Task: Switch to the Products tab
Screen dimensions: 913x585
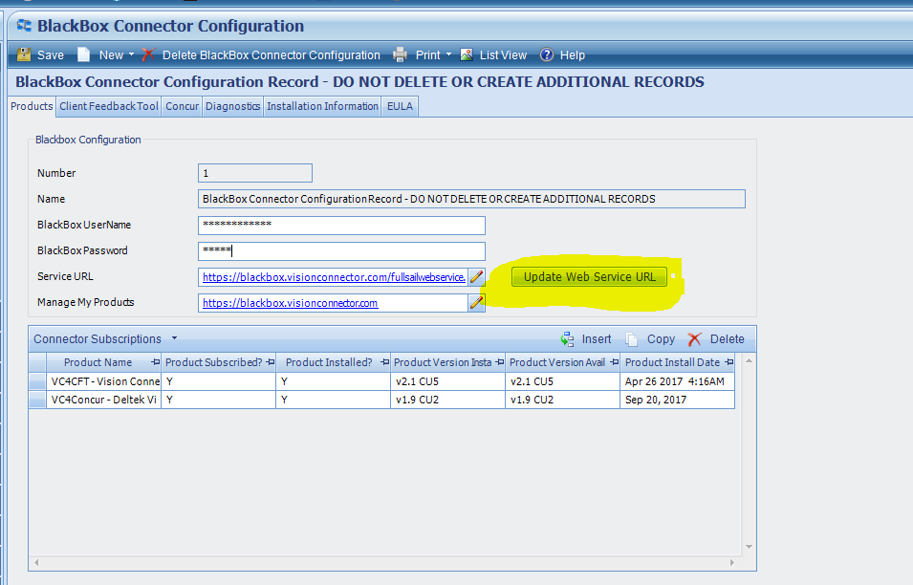Action: tap(32, 106)
